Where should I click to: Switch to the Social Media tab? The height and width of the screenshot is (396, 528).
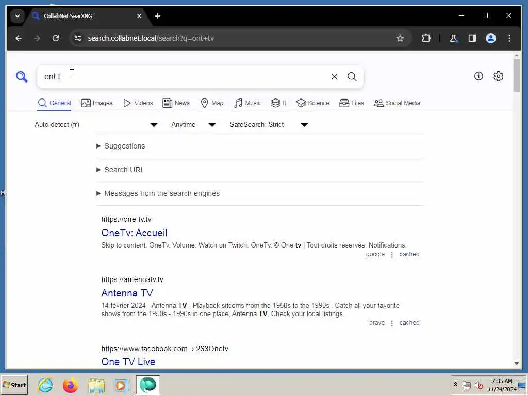pyautogui.click(x=397, y=103)
